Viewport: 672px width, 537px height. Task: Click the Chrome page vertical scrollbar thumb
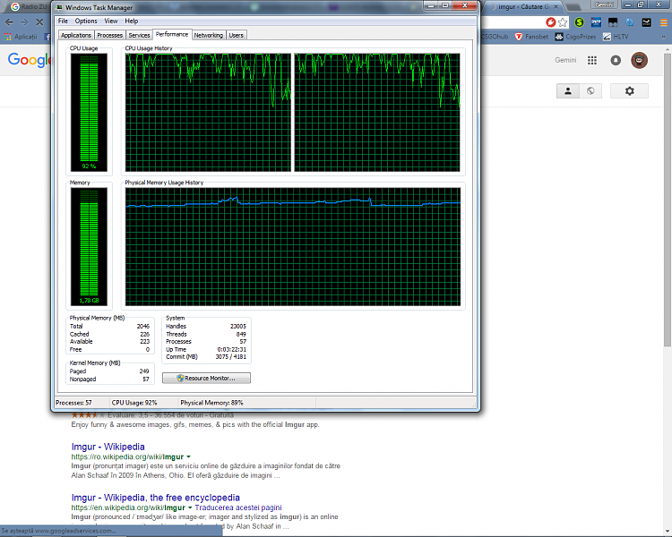click(668, 200)
